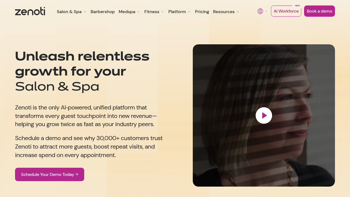Click the play button on the hero video

point(264,115)
